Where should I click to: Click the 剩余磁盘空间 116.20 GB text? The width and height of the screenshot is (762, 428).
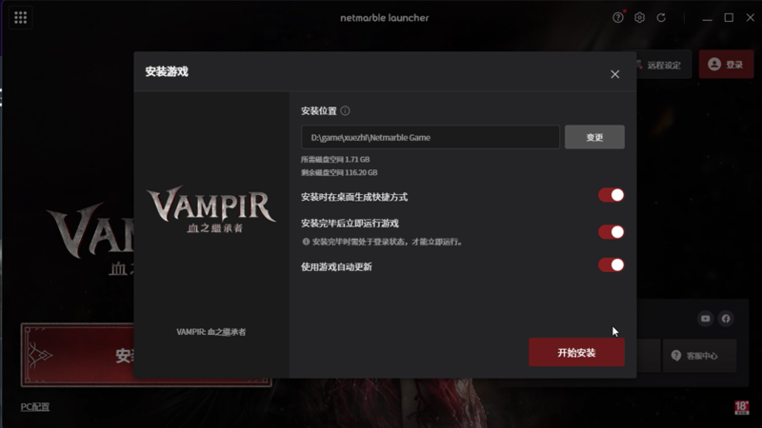point(339,172)
